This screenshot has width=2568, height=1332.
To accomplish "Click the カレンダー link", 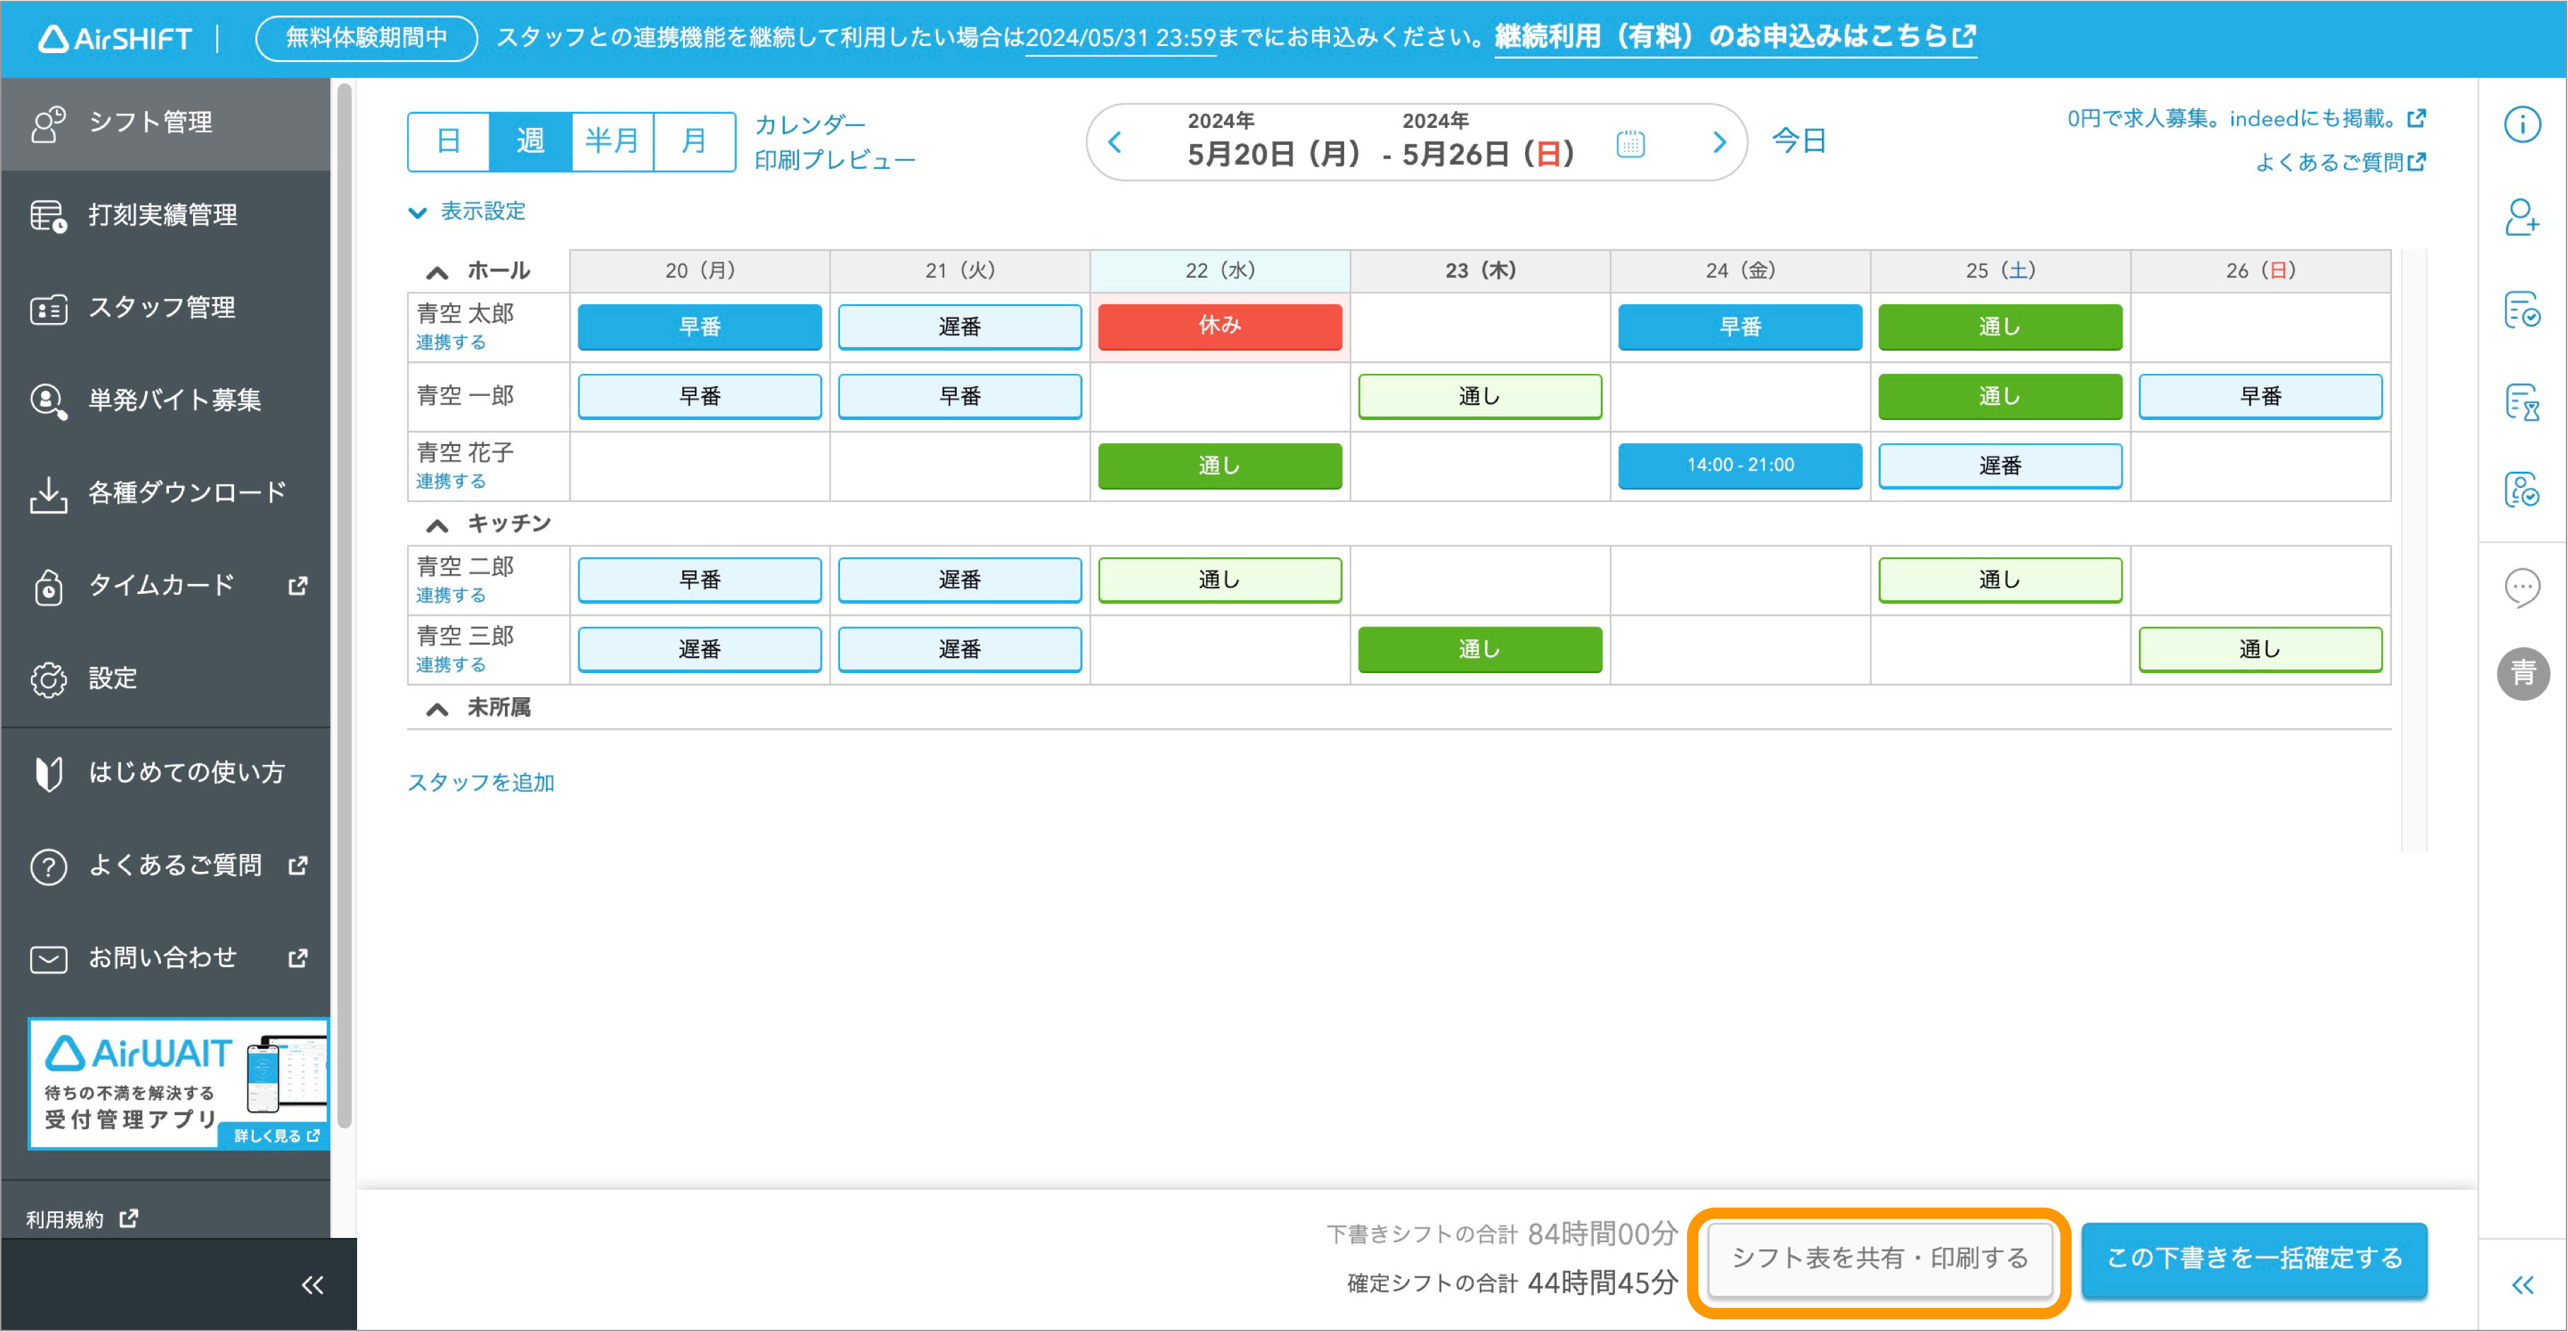I will coord(810,124).
